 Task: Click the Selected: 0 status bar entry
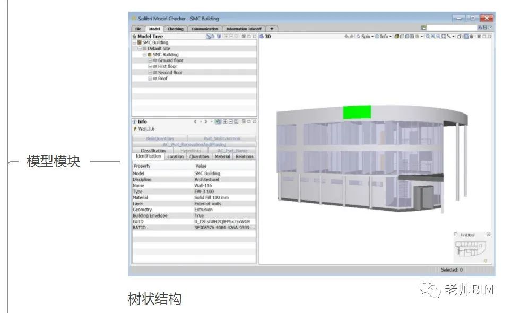[452, 270]
